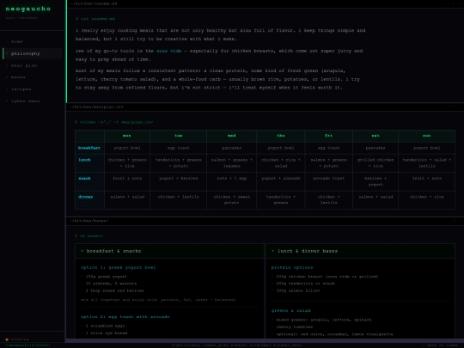Go to meal plan in sidebar
The width and height of the screenshot is (464, 348).
[x=33, y=65]
